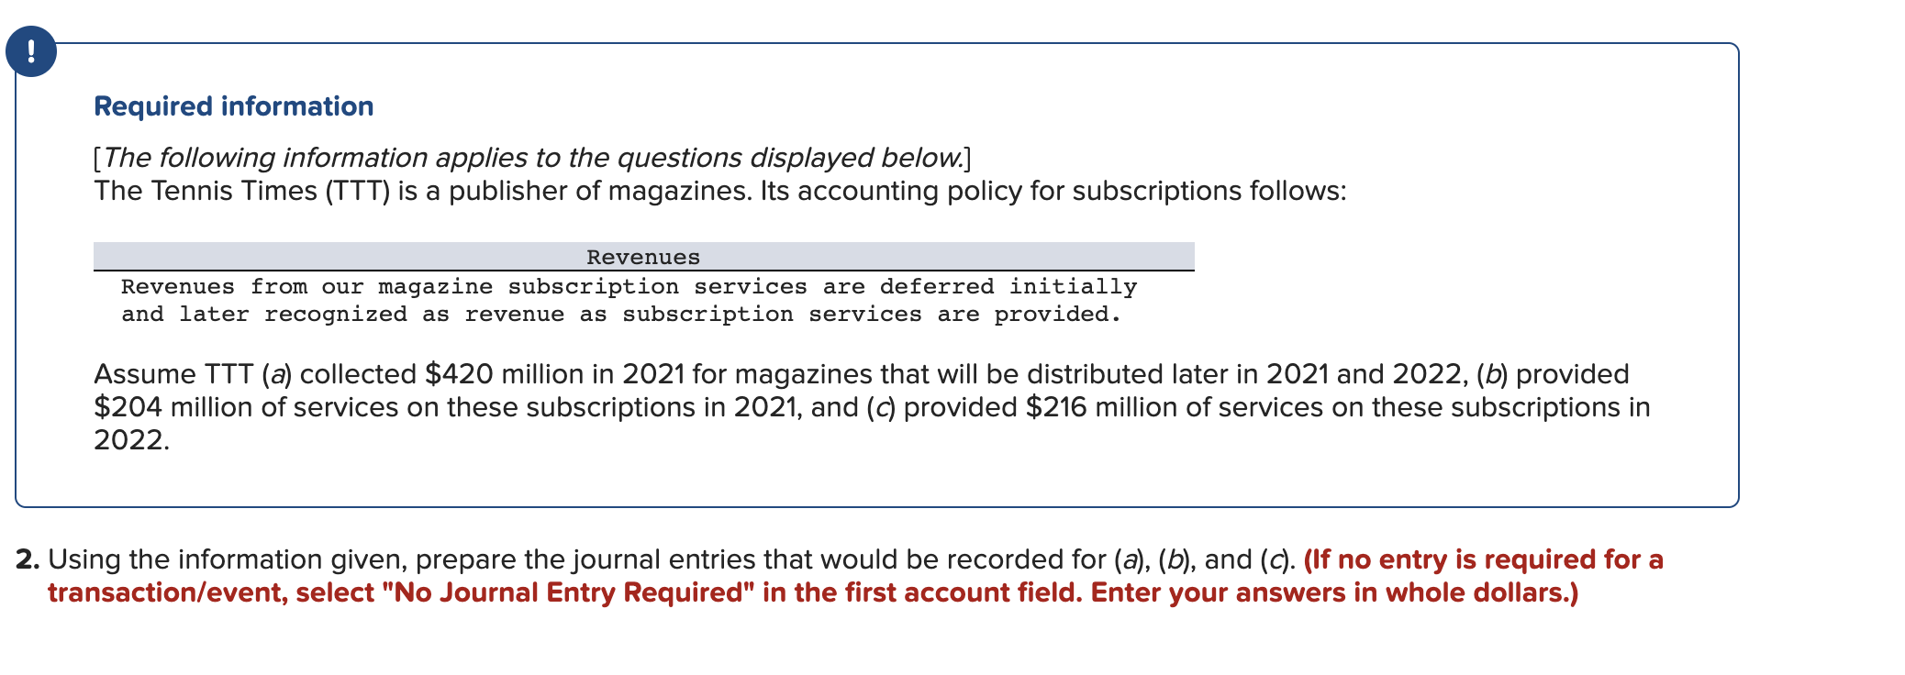
Task: Click the red 'No Journal Entry Required' text
Action: point(568,592)
